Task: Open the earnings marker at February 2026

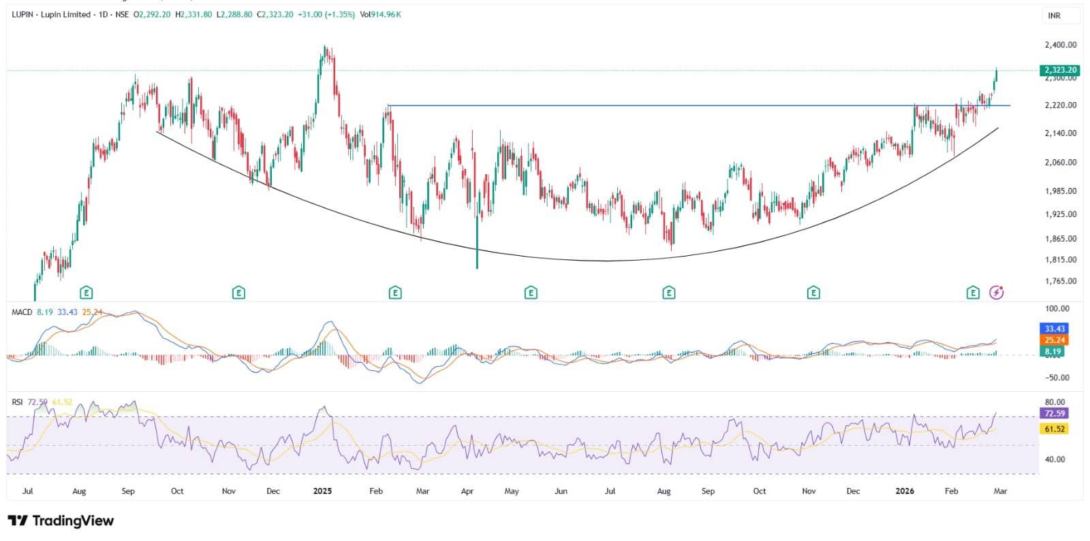Action: tap(973, 293)
